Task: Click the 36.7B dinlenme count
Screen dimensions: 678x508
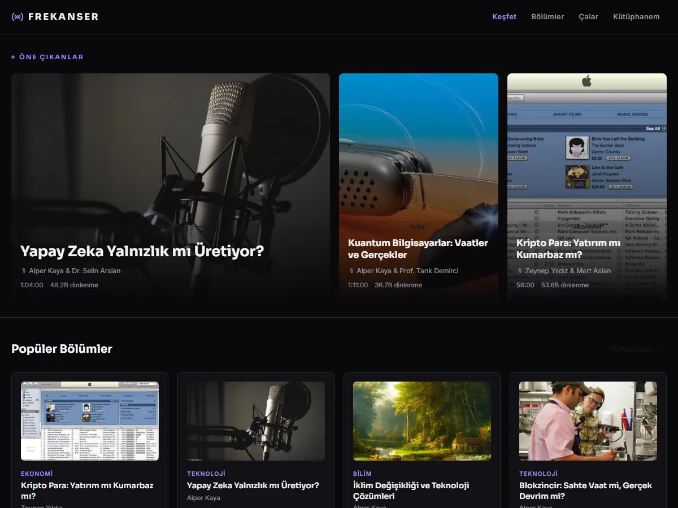Action: coord(398,285)
